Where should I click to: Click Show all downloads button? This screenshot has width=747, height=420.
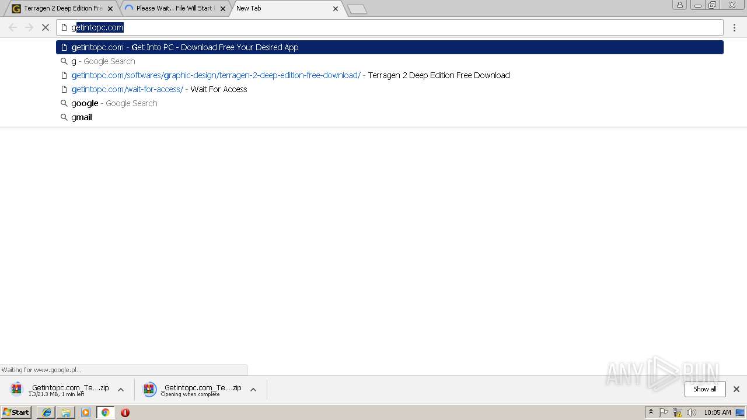coord(705,389)
